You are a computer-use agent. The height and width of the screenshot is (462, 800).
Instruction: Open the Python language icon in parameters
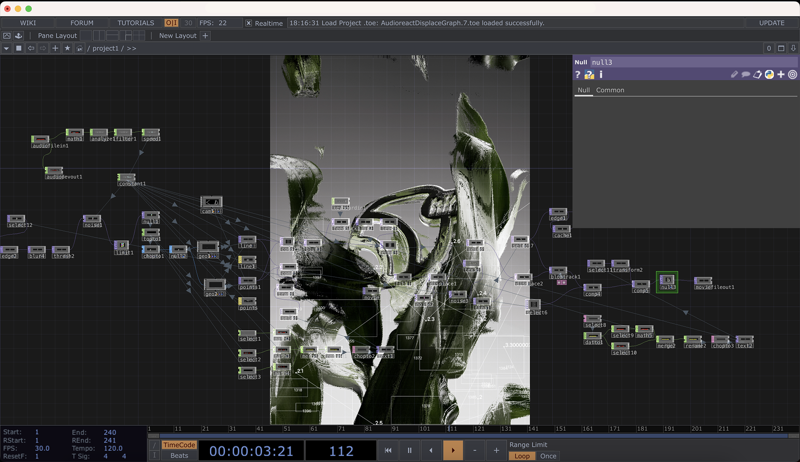click(769, 75)
